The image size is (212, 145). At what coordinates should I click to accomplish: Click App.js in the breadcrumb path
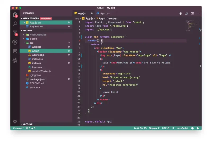(89, 18)
